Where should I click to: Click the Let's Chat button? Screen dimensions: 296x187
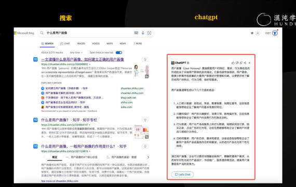[182, 175]
